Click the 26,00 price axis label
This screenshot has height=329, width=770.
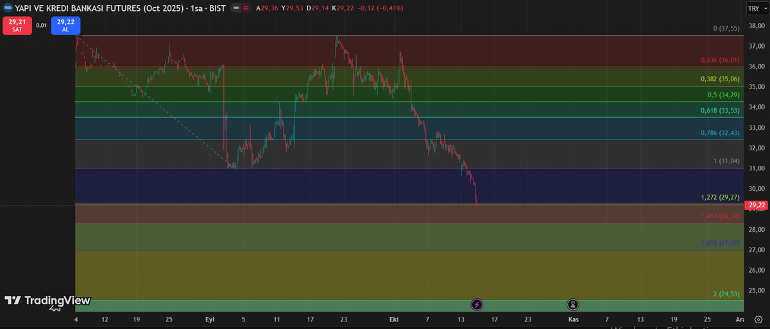pyautogui.click(x=757, y=270)
